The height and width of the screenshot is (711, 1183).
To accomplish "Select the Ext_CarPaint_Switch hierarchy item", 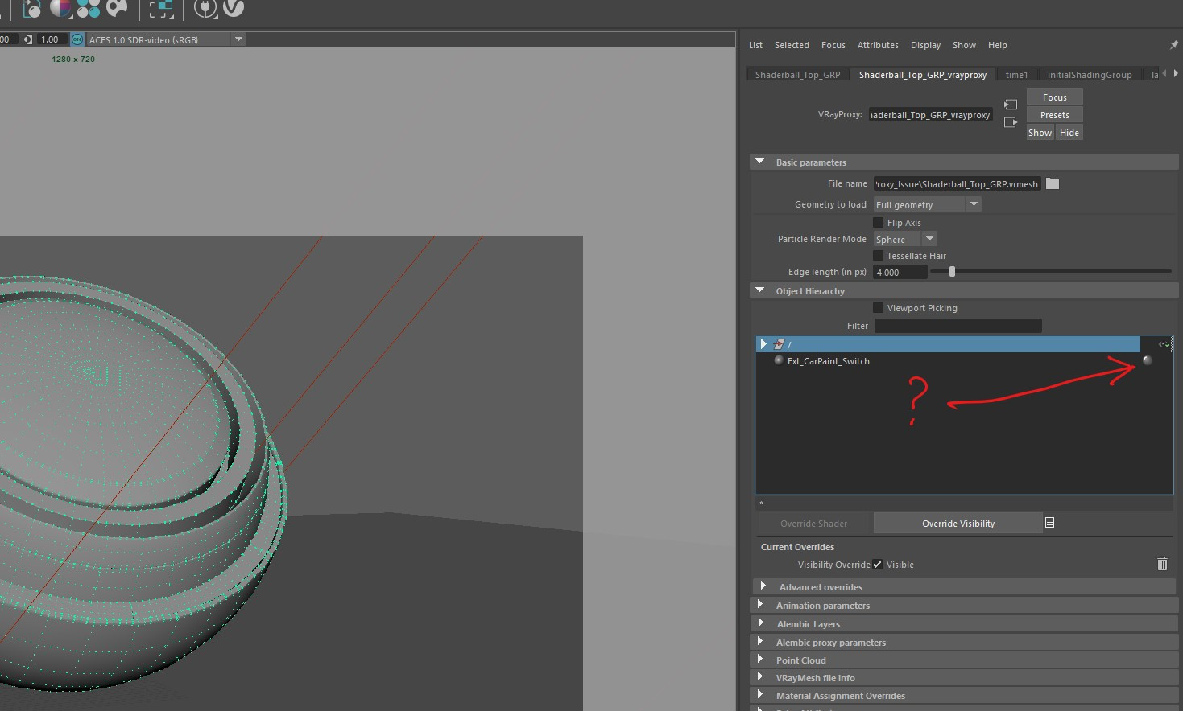I will tap(828, 361).
